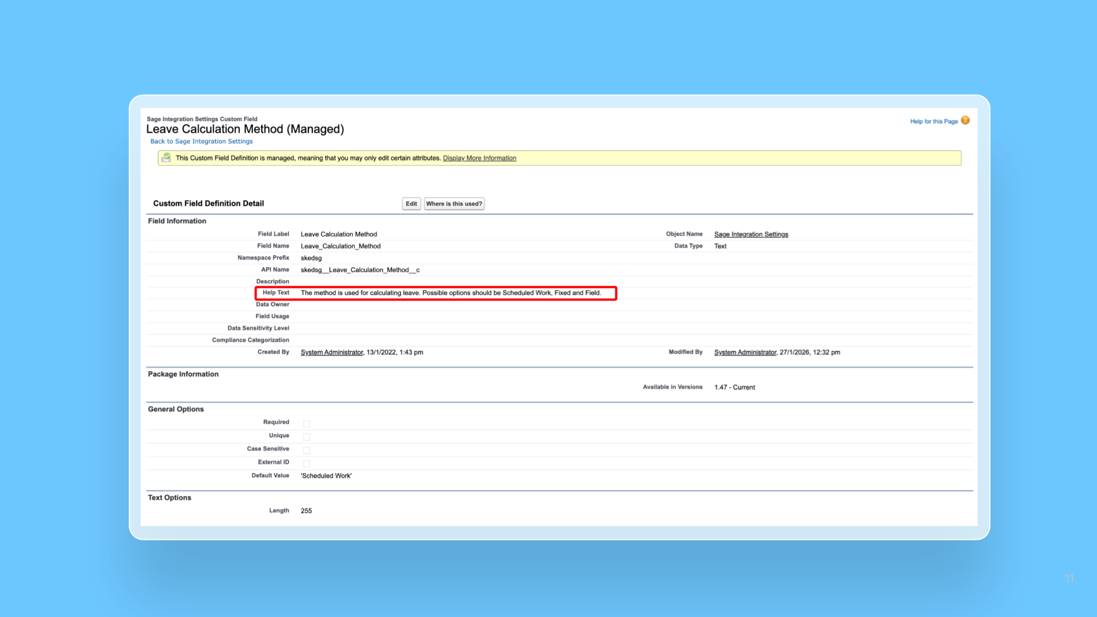Open System Administrator link in Created By
The image size is (1097, 617).
[331, 352]
